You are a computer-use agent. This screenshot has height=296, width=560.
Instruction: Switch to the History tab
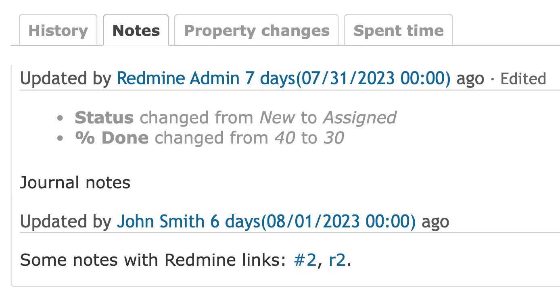point(58,31)
